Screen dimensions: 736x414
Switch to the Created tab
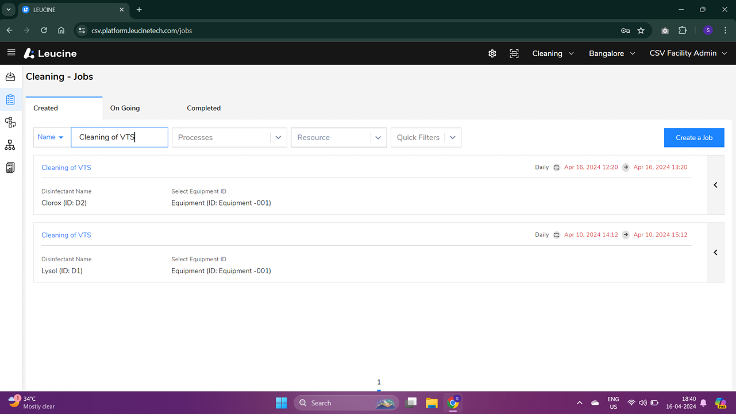(x=64, y=108)
